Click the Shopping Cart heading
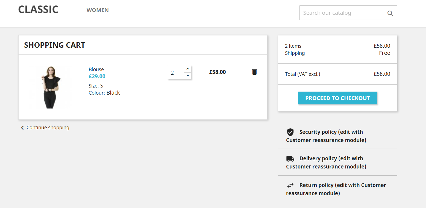Screen dimensions: 426x208 (55, 45)
